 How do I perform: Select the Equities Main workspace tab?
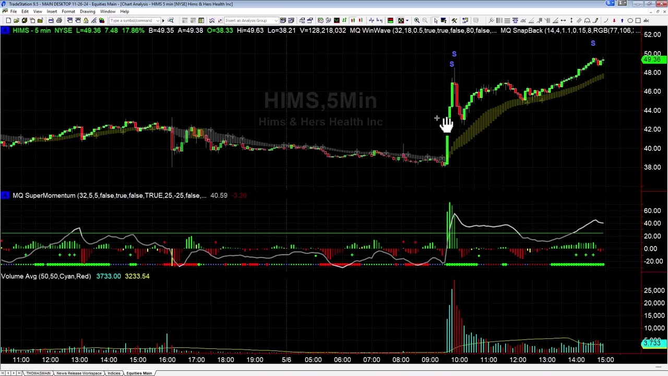139,373
